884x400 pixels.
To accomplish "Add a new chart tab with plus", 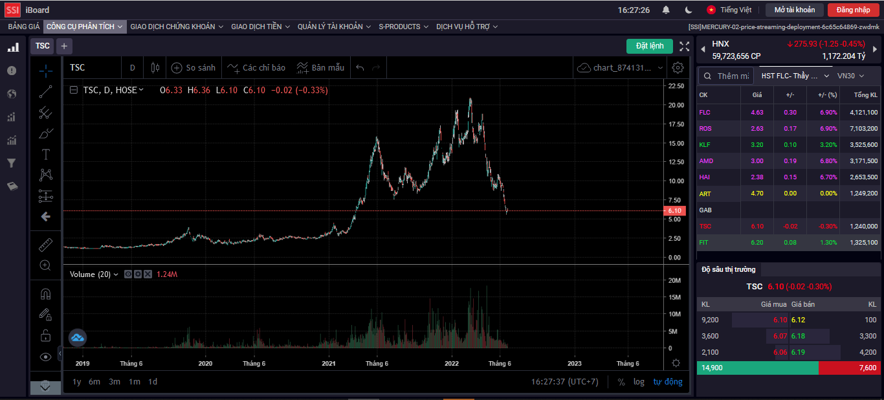I will pyautogui.click(x=64, y=46).
